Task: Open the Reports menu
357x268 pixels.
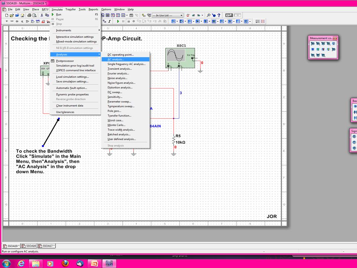Action: [x=93, y=9]
